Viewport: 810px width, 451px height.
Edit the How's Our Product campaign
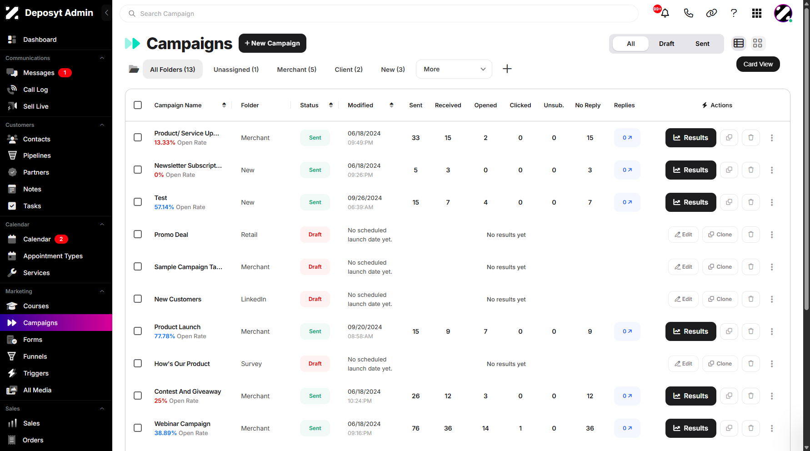(683, 364)
